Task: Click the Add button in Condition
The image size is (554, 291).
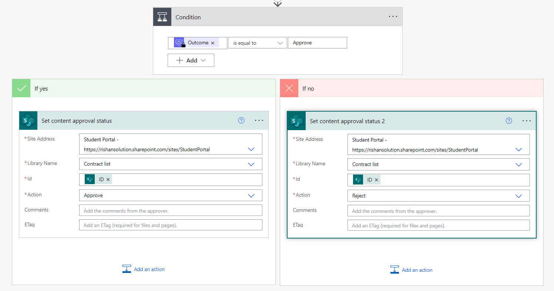Action: (x=191, y=60)
